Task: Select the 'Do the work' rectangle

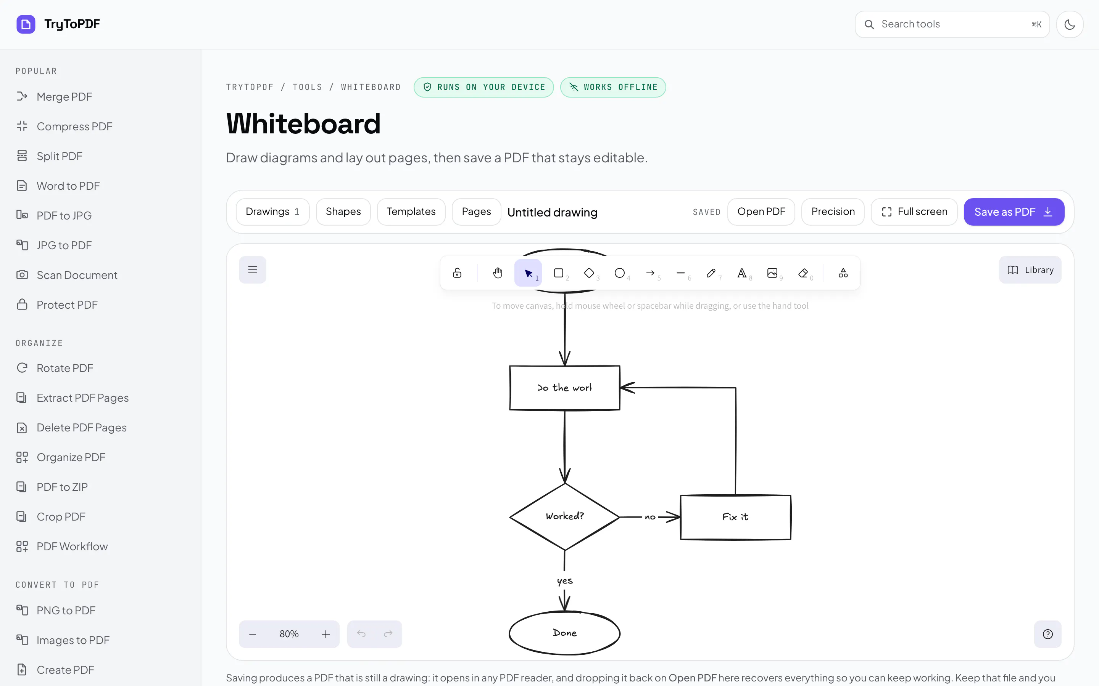Action: coord(564,388)
